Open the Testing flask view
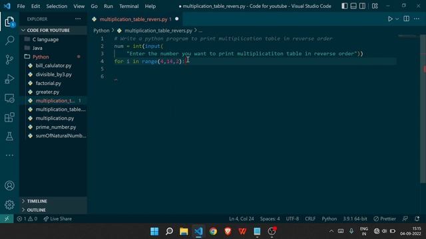The height and width of the screenshot is (239, 426). pyautogui.click(x=9, y=136)
